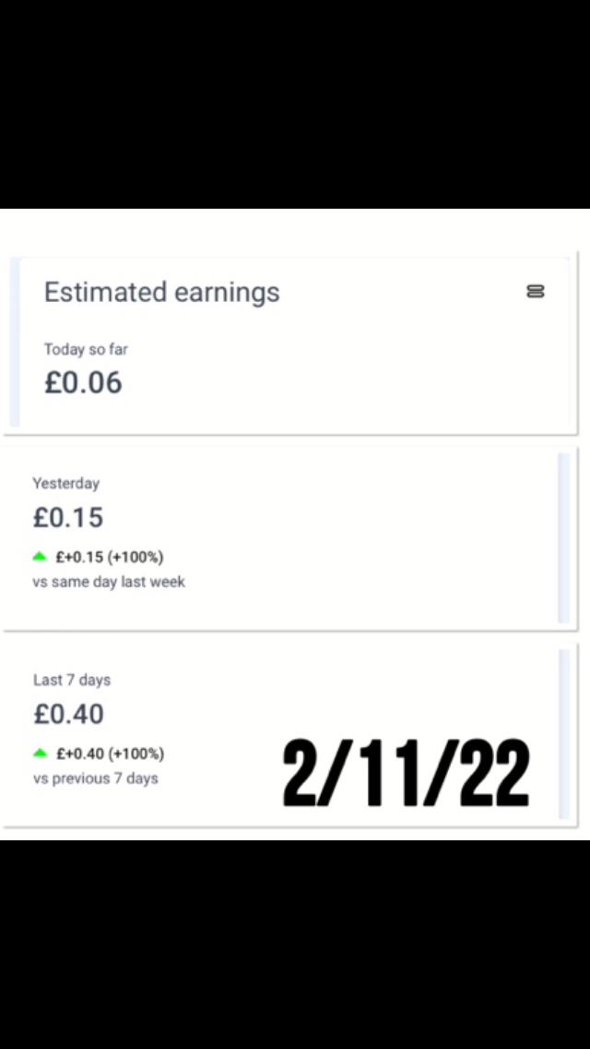The width and height of the screenshot is (590, 1049).
Task: Select the £0.40 weekly earnings amount
Action: (68, 714)
